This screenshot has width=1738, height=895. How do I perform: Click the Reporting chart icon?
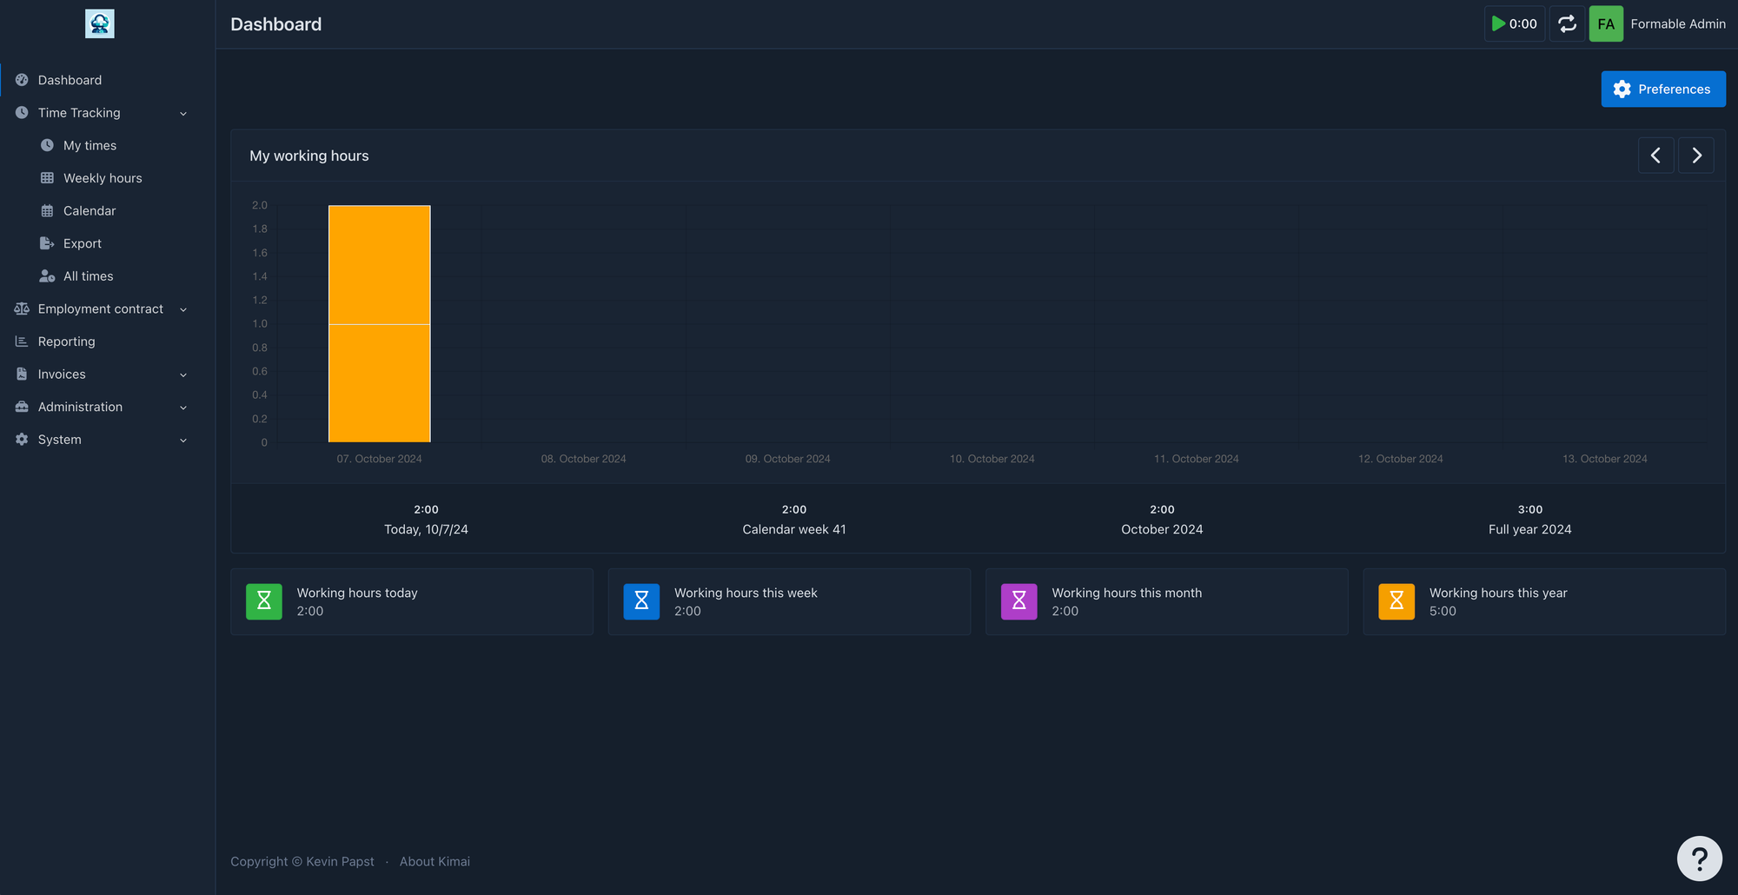pyautogui.click(x=21, y=341)
